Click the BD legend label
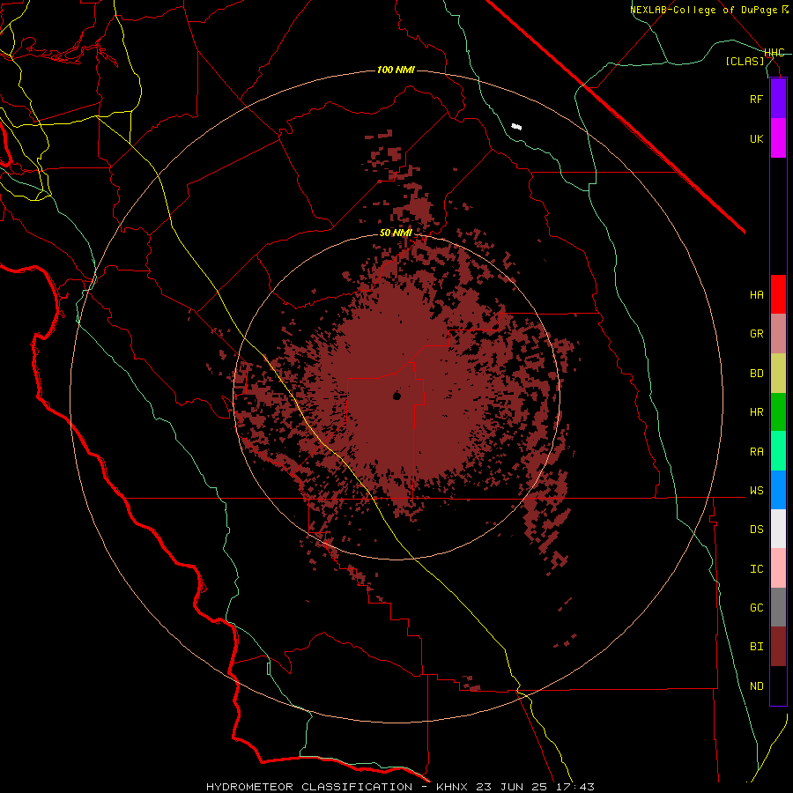Viewport: 793px width, 793px height. (756, 374)
